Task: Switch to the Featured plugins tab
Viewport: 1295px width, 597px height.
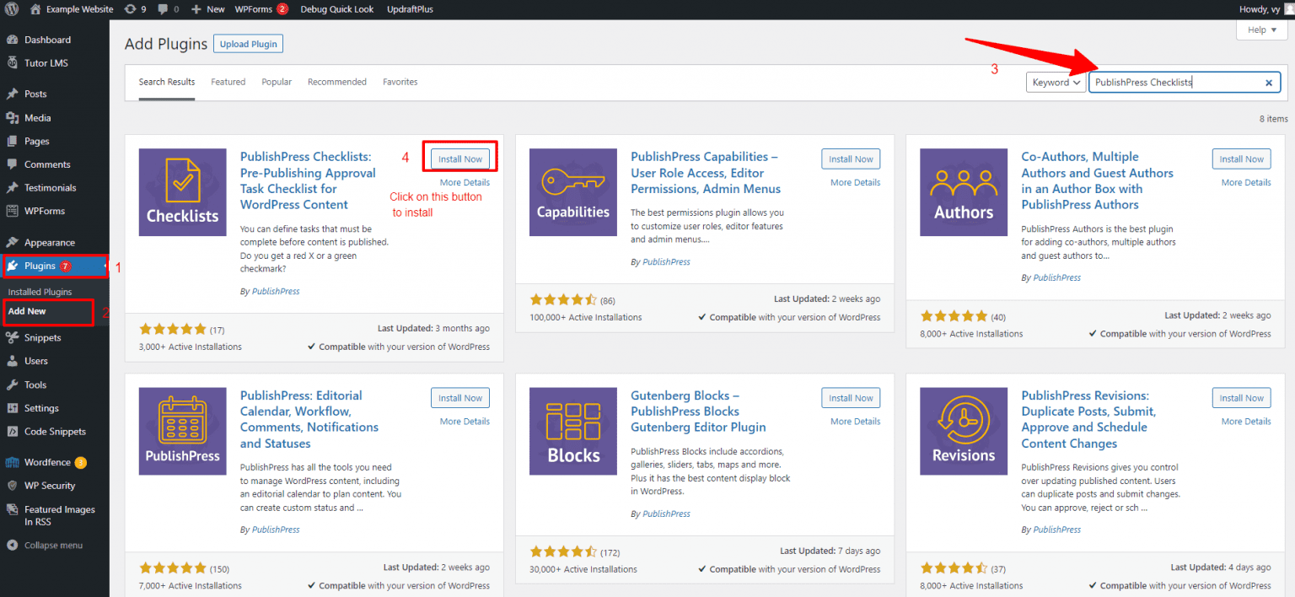Action: point(228,82)
